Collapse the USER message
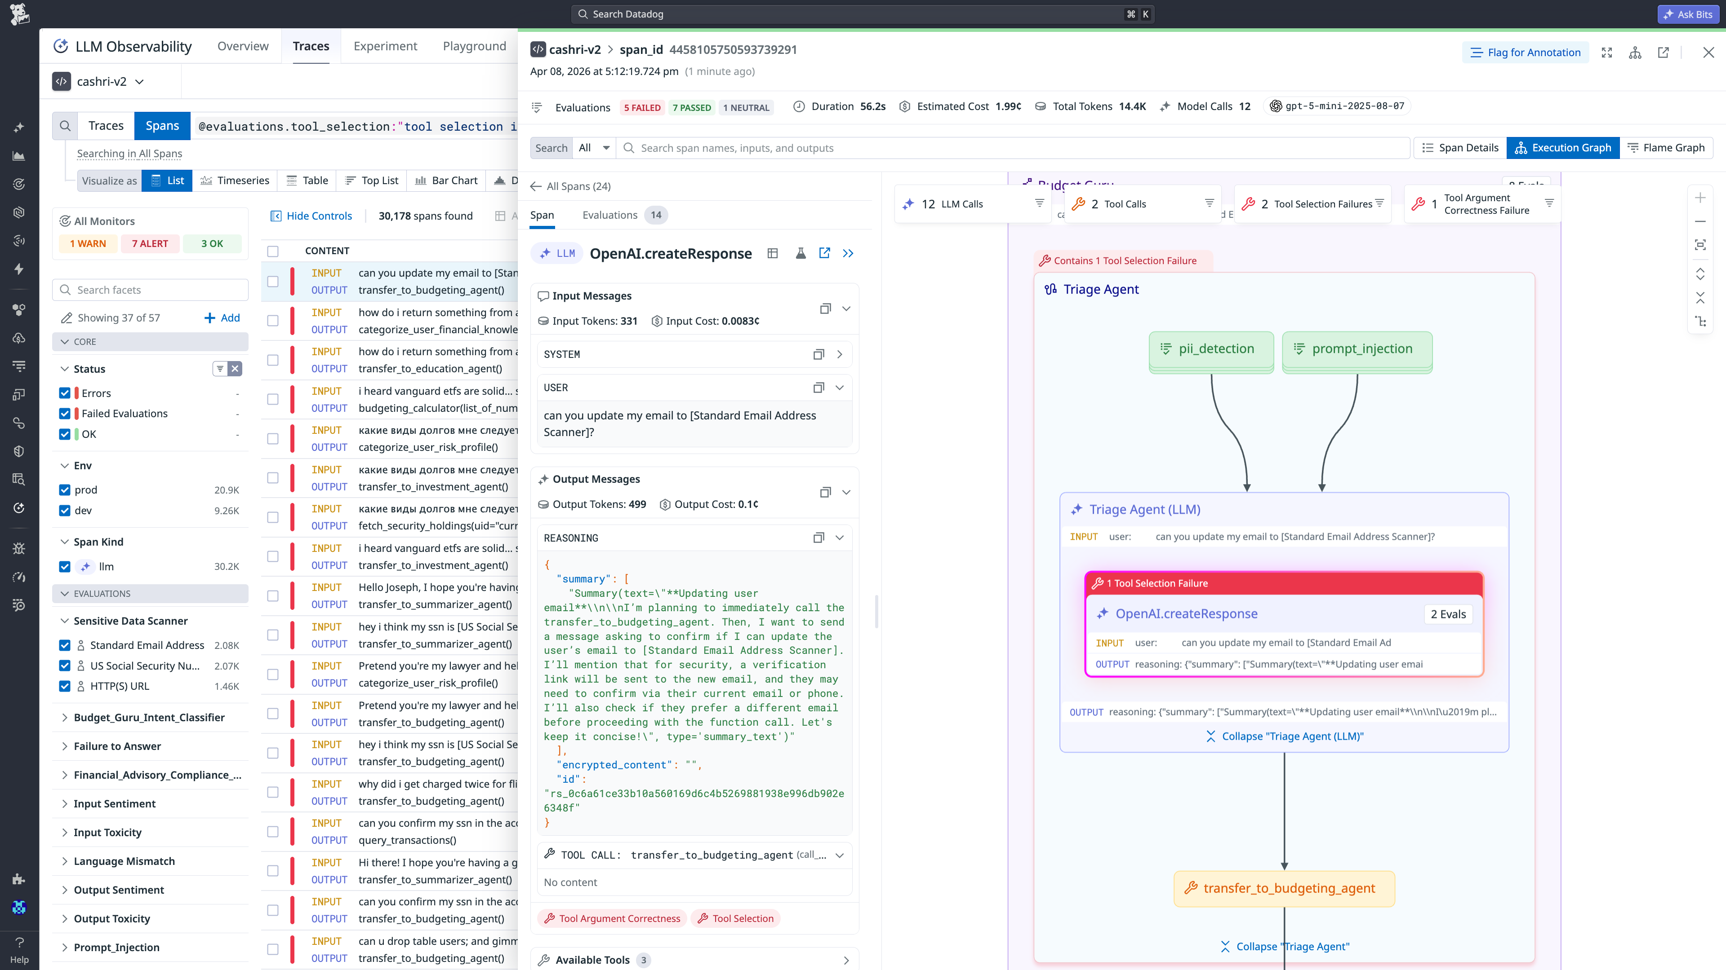The width and height of the screenshot is (1726, 970). pyautogui.click(x=840, y=388)
